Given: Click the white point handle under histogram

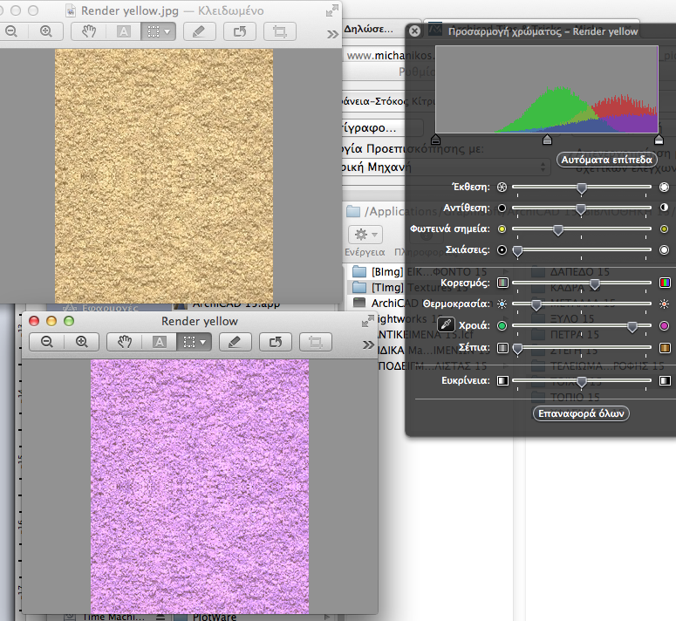Looking at the screenshot, I should [x=659, y=140].
